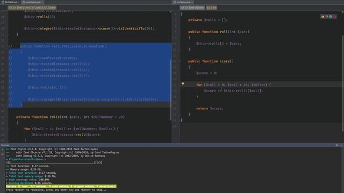Screen dimensions: 344x193
Task: Open preview in Safari browser icon
Action: click(x=331, y=17)
